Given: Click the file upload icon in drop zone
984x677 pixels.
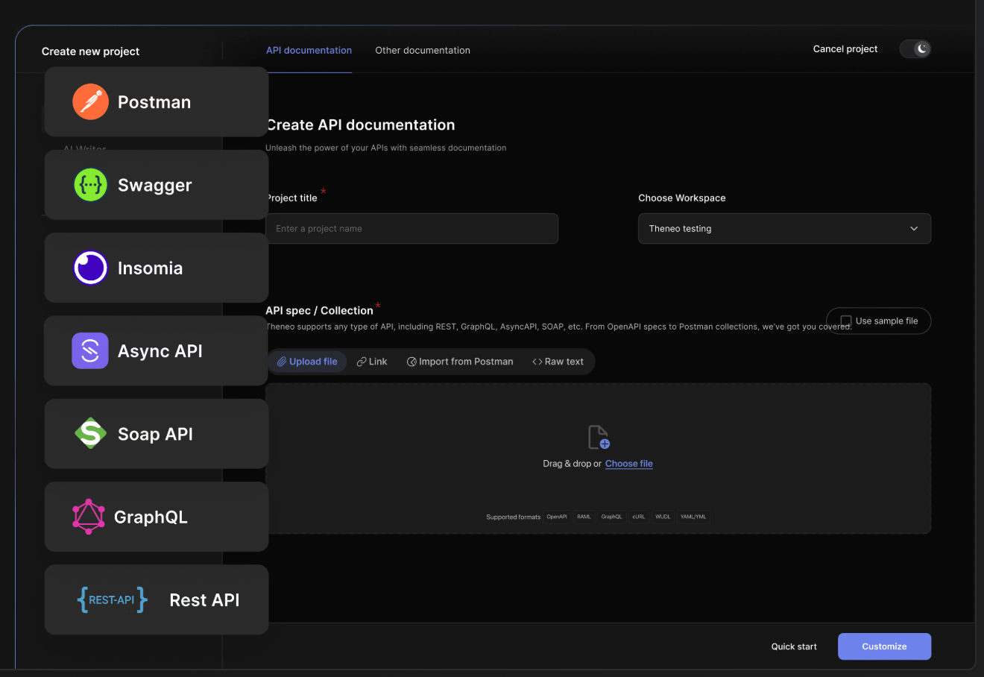Looking at the screenshot, I should (599, 437).
